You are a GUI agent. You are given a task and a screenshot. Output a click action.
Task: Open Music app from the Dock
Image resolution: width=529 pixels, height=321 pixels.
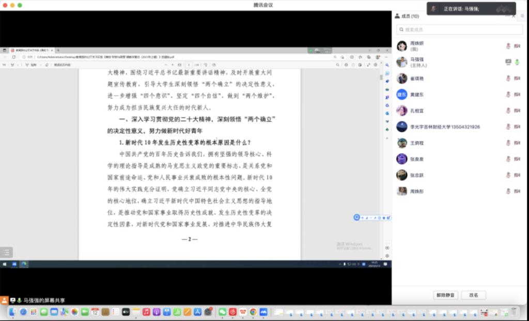(146, 312)
